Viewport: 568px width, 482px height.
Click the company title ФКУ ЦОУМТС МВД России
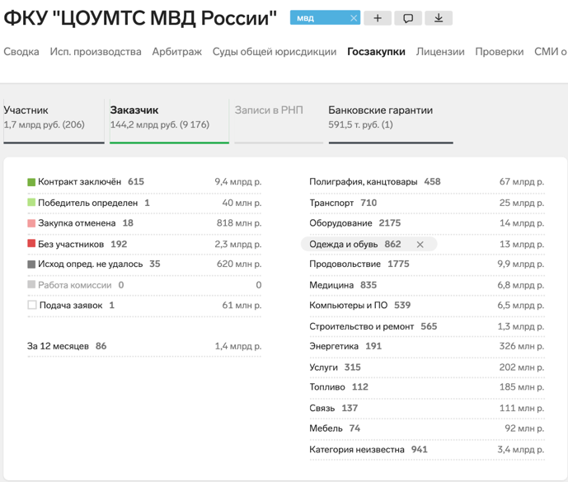(x=140, y=18)
